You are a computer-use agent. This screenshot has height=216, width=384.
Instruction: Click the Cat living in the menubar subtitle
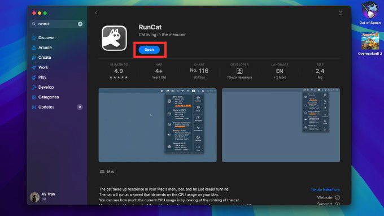162,34
